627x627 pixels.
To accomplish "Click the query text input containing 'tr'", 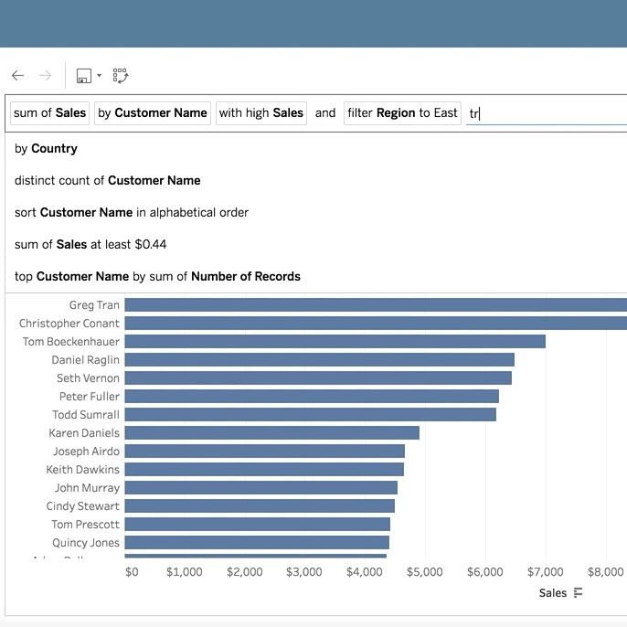I will coord(544,113).
